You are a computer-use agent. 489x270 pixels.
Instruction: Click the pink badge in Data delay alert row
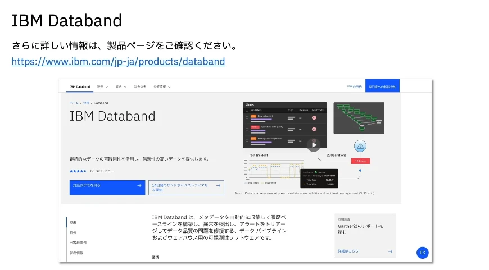tap(314, 118)
